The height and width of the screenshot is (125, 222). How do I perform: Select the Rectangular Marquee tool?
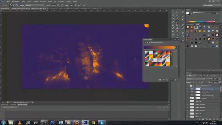point(173,12)
